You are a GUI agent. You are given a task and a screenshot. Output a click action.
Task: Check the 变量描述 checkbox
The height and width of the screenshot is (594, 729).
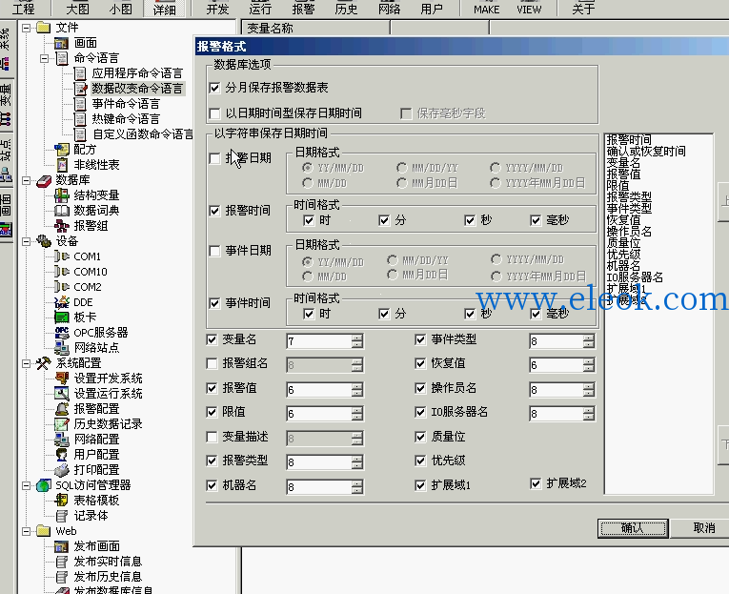pos(212,437)
